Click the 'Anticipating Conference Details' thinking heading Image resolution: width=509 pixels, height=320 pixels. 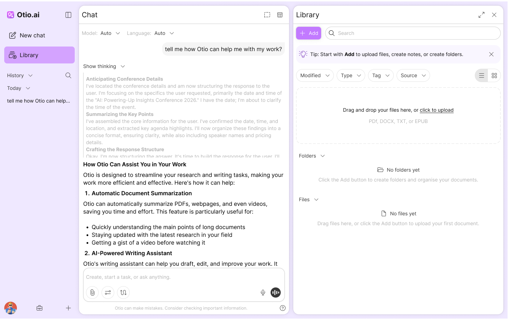click(x=124, y=79)
